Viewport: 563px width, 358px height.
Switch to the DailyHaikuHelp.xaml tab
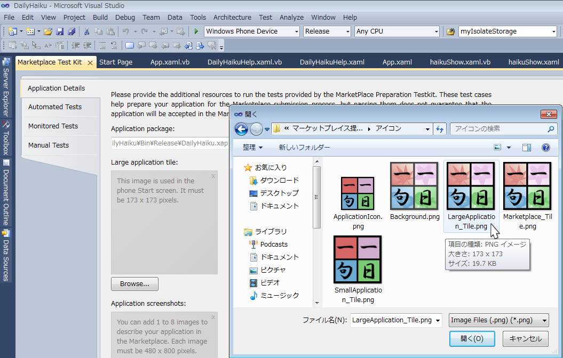pos(332,62)
